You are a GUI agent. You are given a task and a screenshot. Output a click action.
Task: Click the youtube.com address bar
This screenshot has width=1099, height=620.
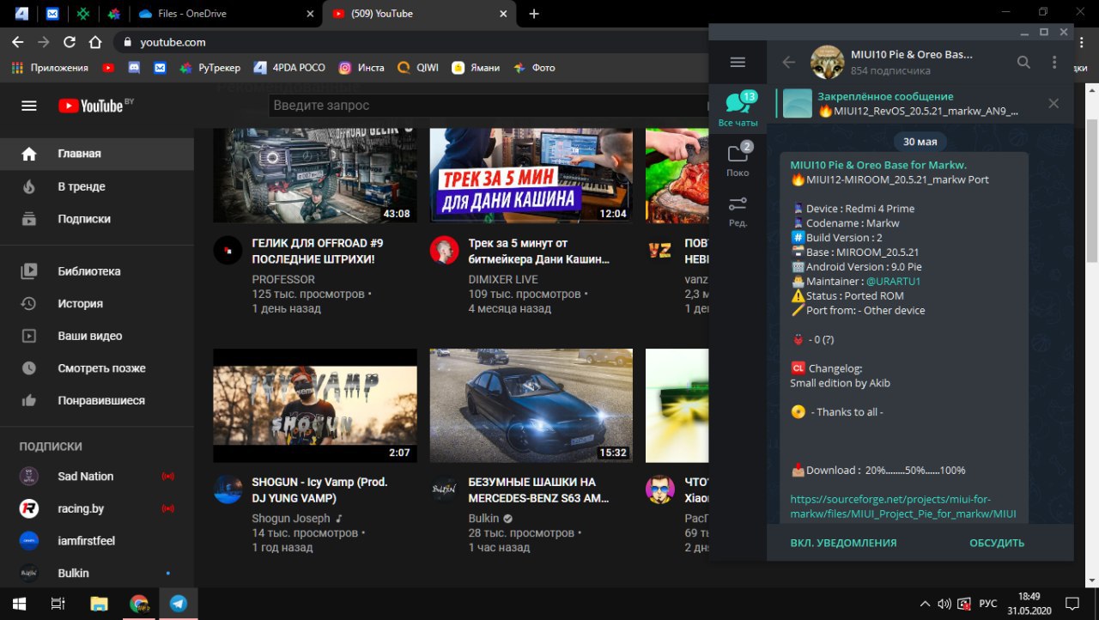pyautogui.click(x=173, y=42)
